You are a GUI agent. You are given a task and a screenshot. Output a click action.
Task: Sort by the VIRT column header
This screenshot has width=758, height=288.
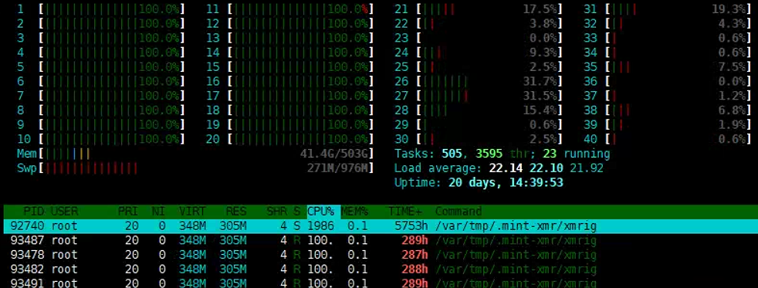(x=192, y=212)
